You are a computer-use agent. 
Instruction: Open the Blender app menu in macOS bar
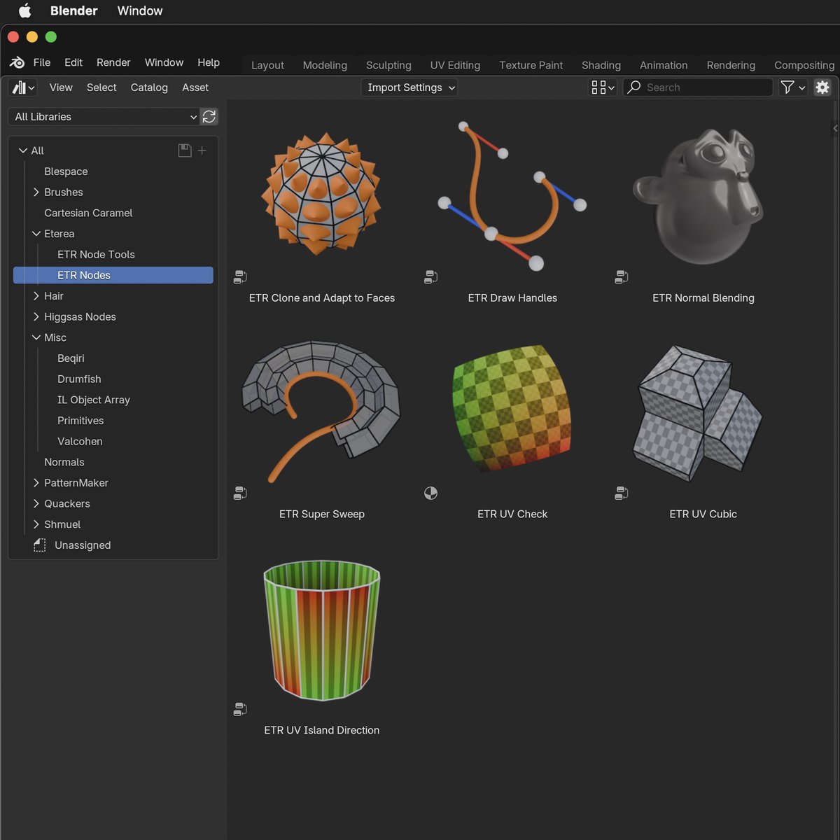click(x=73, y=10)
